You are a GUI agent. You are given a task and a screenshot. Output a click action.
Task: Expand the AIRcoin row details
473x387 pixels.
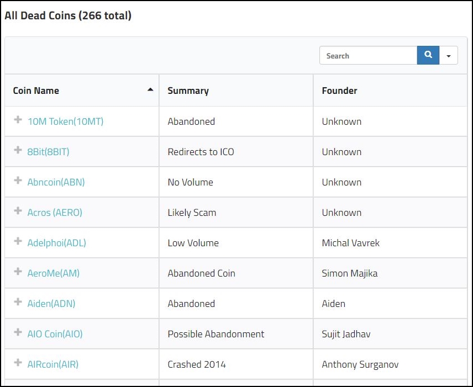(x=18, y=363)
